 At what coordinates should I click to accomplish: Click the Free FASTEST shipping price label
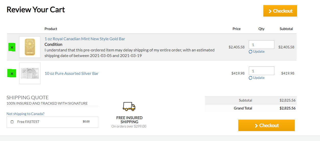[86, 122]
